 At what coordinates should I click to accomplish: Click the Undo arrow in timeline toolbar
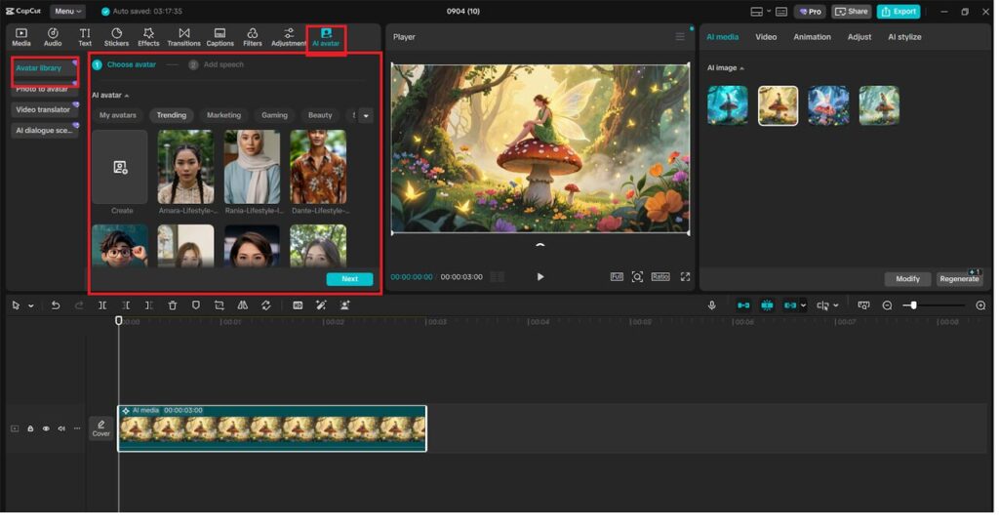[56, 305]
